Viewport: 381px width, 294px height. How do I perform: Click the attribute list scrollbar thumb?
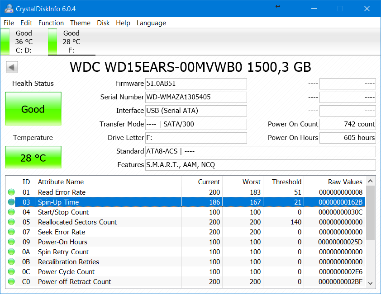point(370,213)
